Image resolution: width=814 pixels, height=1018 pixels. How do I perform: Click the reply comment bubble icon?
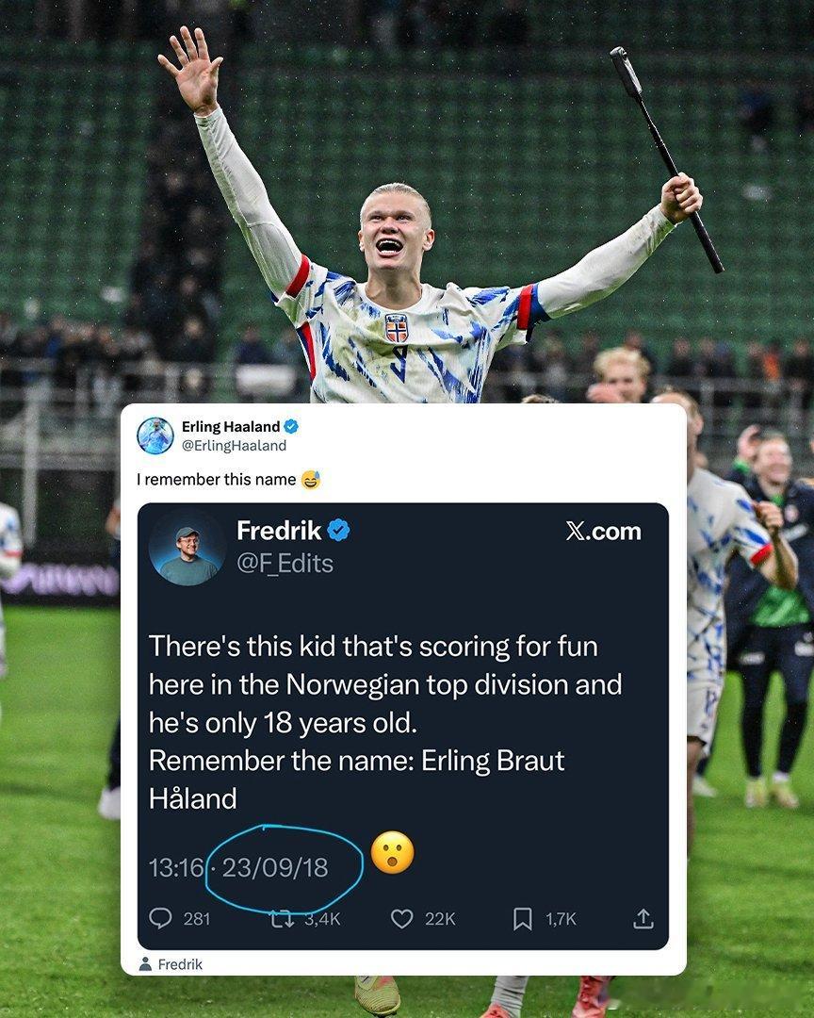click(x=160, y=918)
